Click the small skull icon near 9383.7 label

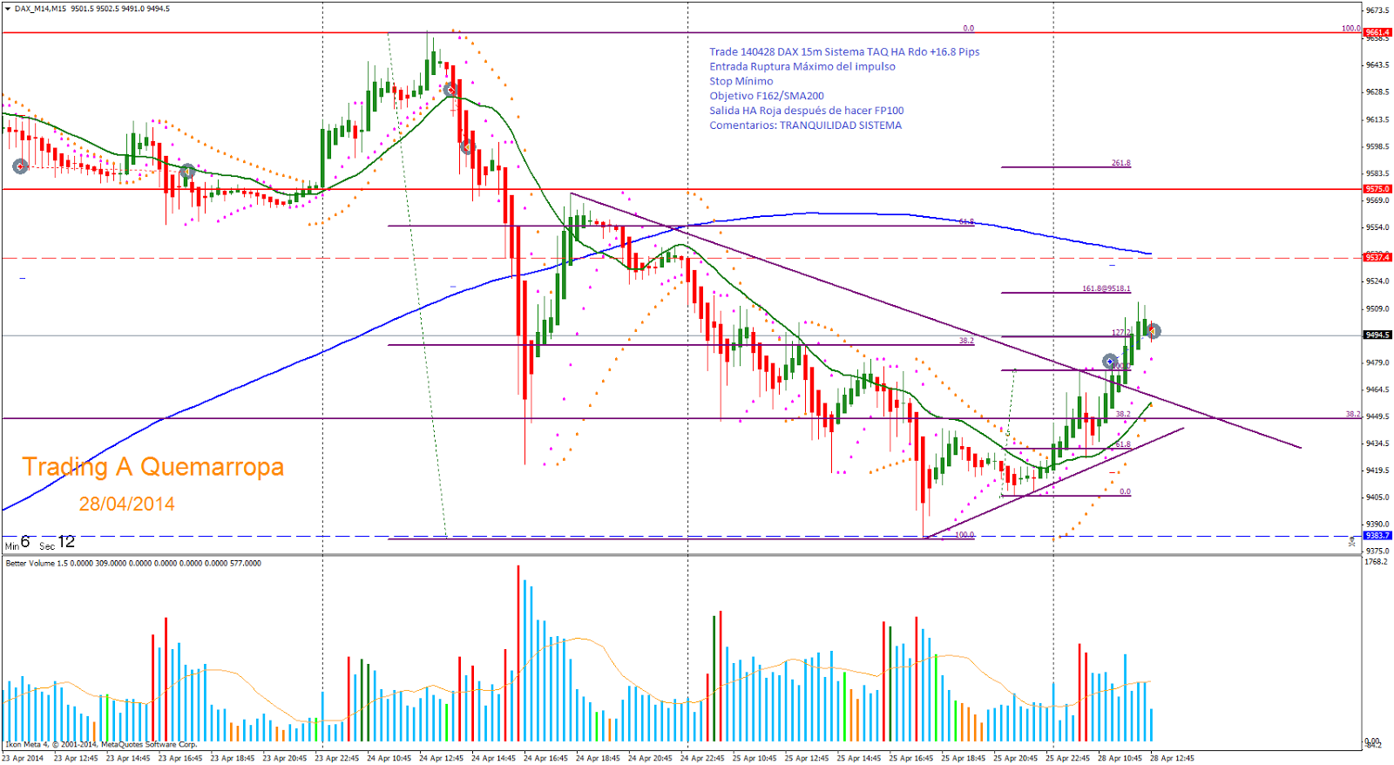(1351, 541)
